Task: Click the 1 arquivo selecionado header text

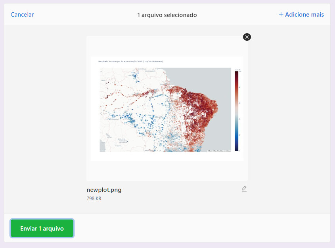Action: (167, 15)
